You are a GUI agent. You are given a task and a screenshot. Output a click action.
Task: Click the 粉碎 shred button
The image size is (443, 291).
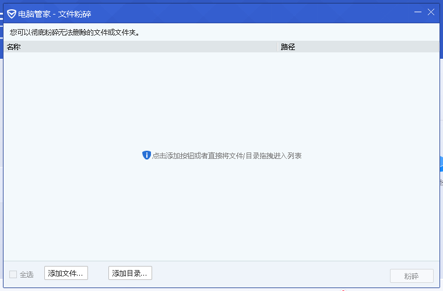412,276
